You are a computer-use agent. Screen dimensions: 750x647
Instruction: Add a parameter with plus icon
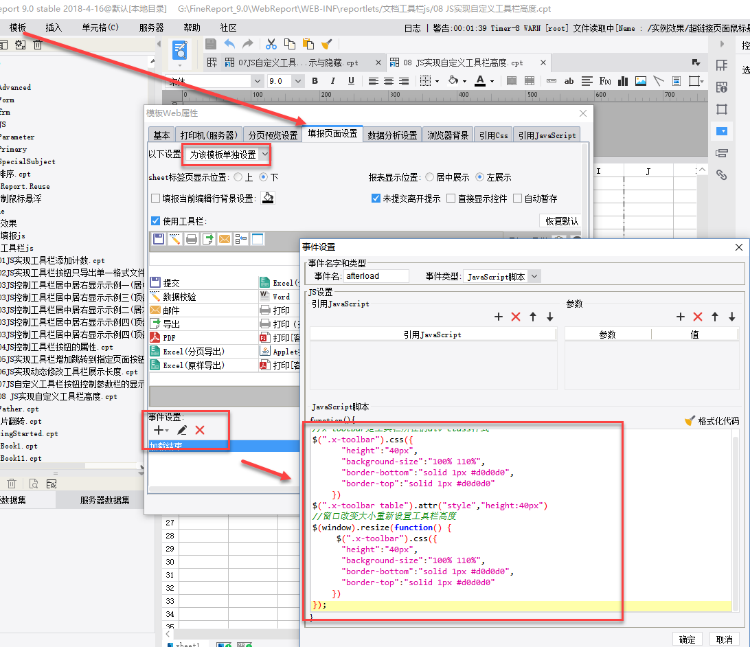point(681,317)
